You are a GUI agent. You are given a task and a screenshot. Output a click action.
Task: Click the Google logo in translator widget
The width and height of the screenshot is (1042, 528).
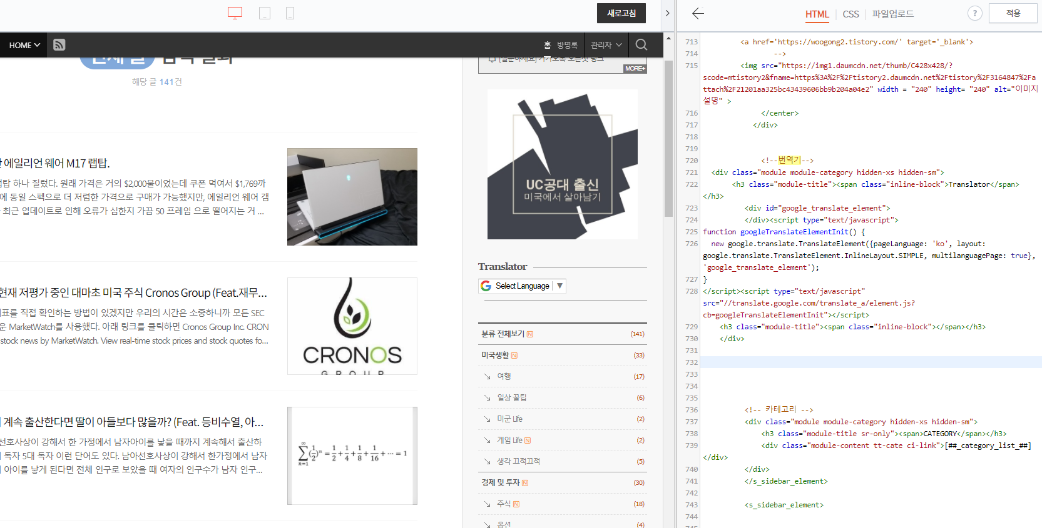pyautogui.click(x=486, y=286)
